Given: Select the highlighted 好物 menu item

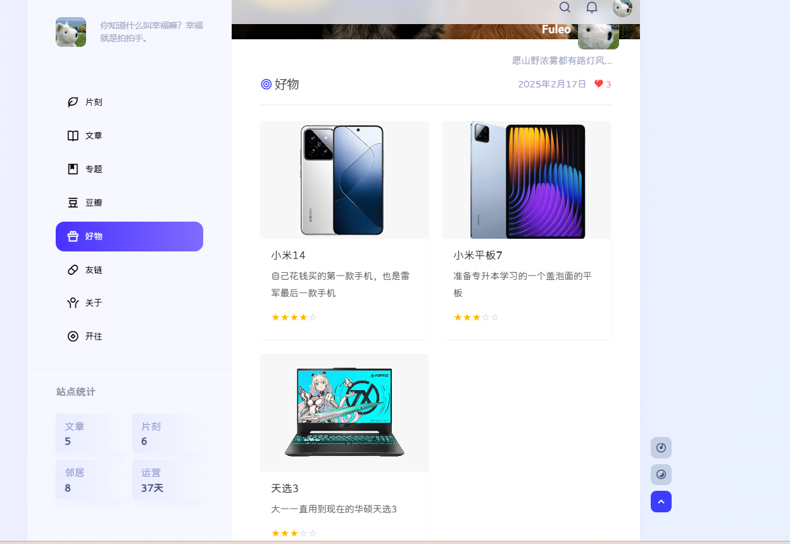Looking at the screenshot, I should [x=129, y=236].
